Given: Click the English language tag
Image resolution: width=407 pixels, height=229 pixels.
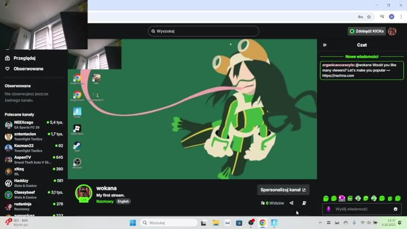Looking at the screenshot, I should [x=123, y=201].
